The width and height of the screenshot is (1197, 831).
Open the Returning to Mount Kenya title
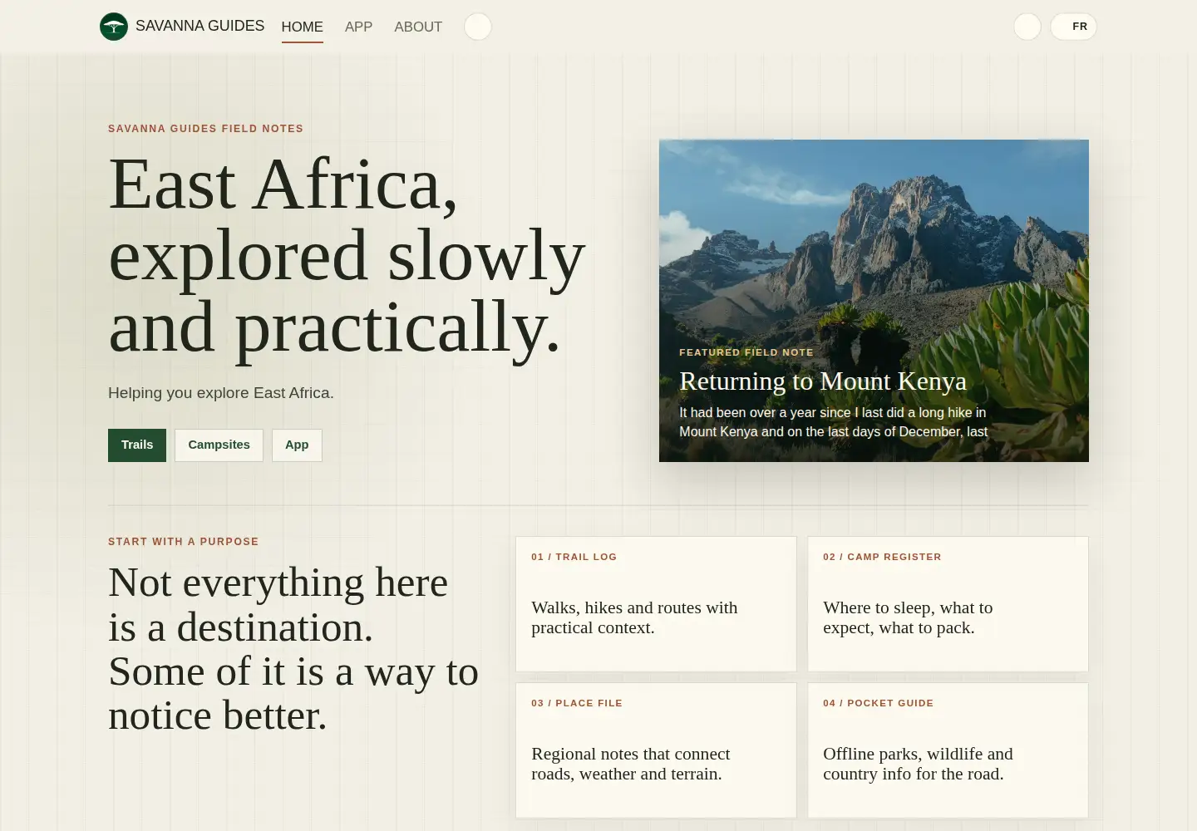click(x=823, y=381)
